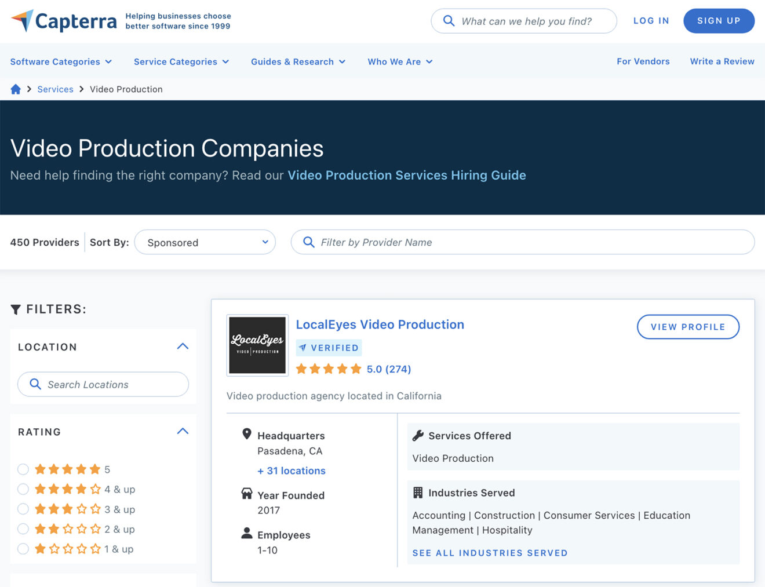The height and width of the screenshot is (587, 765).
Task: Open the For Vendors page
Action: tap(643, 61)
